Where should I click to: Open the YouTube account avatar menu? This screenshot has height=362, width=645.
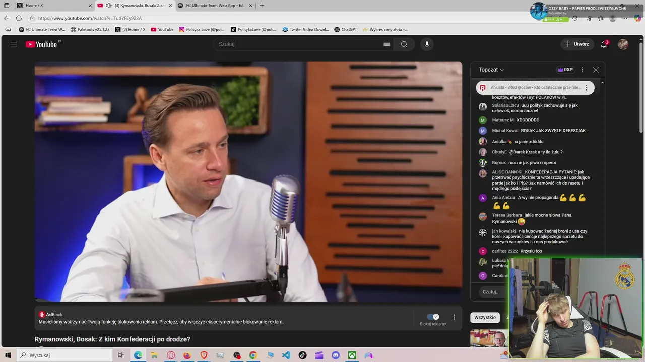pos(623,44)
